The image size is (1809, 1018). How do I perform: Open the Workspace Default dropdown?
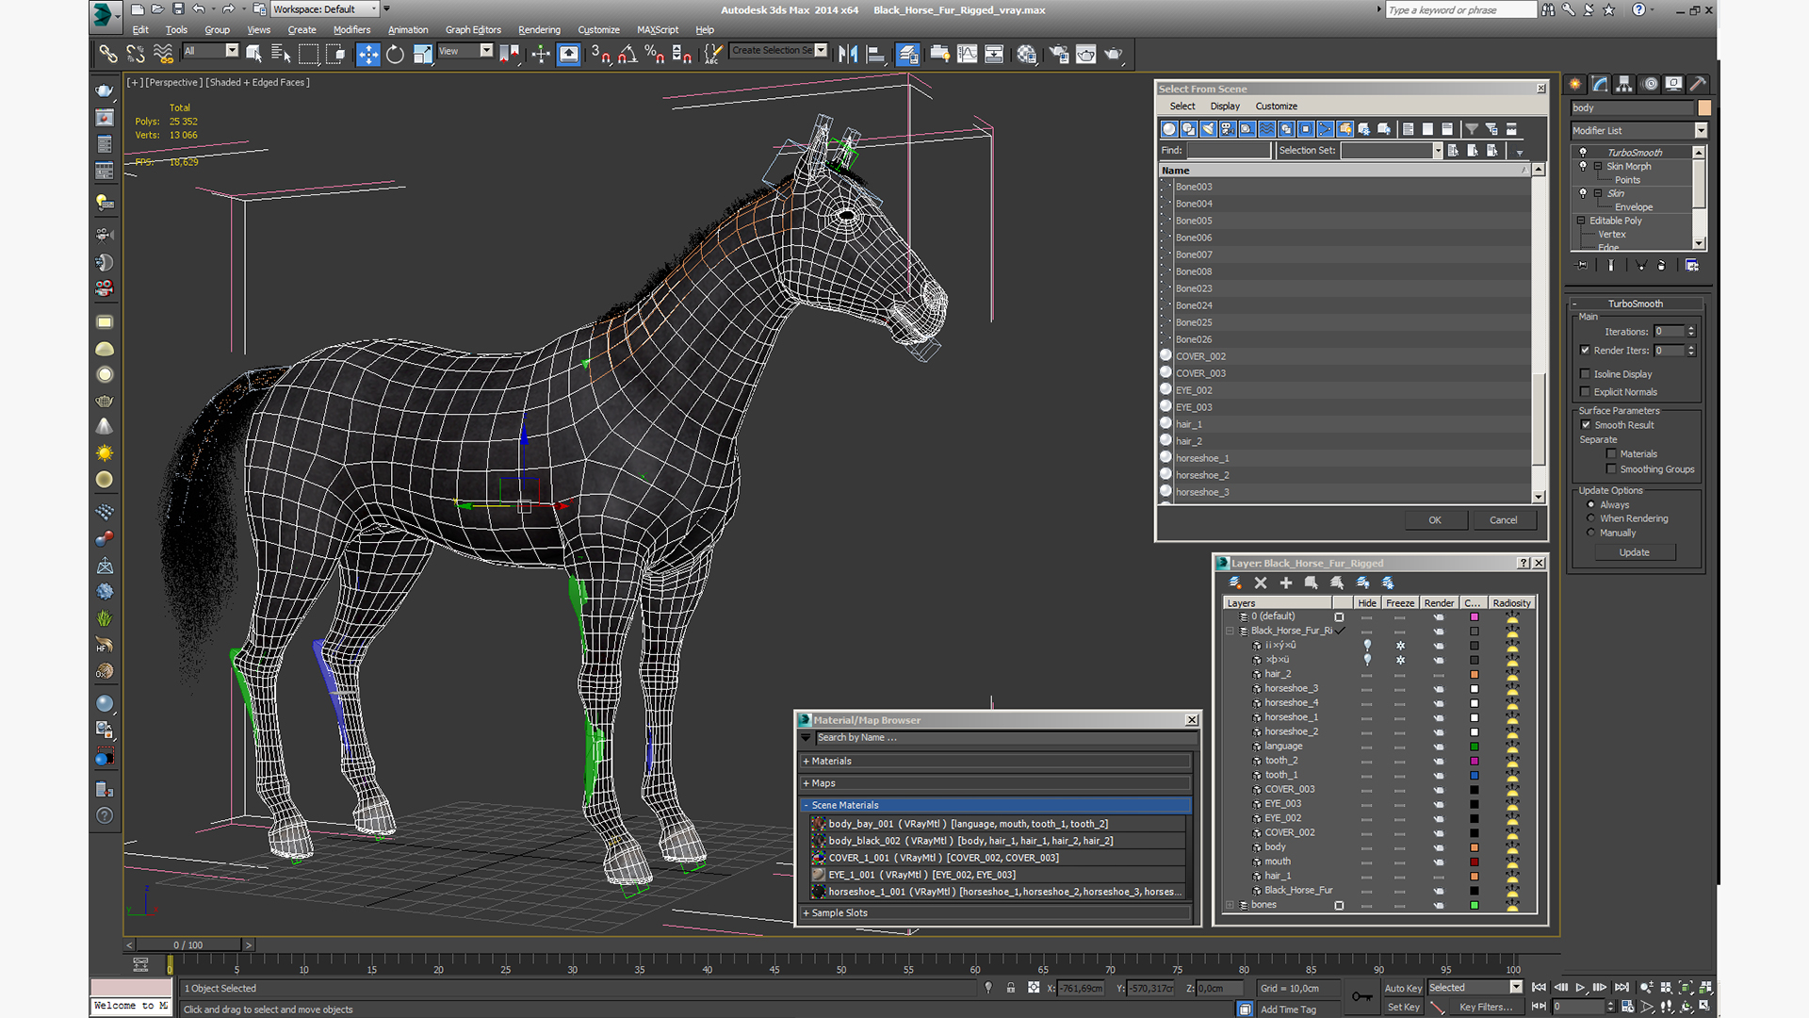[325, 9]
